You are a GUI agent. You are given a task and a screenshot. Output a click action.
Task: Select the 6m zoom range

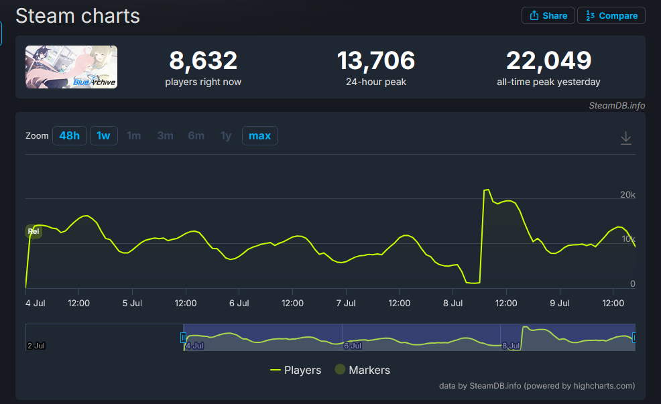tap(196, 135)
